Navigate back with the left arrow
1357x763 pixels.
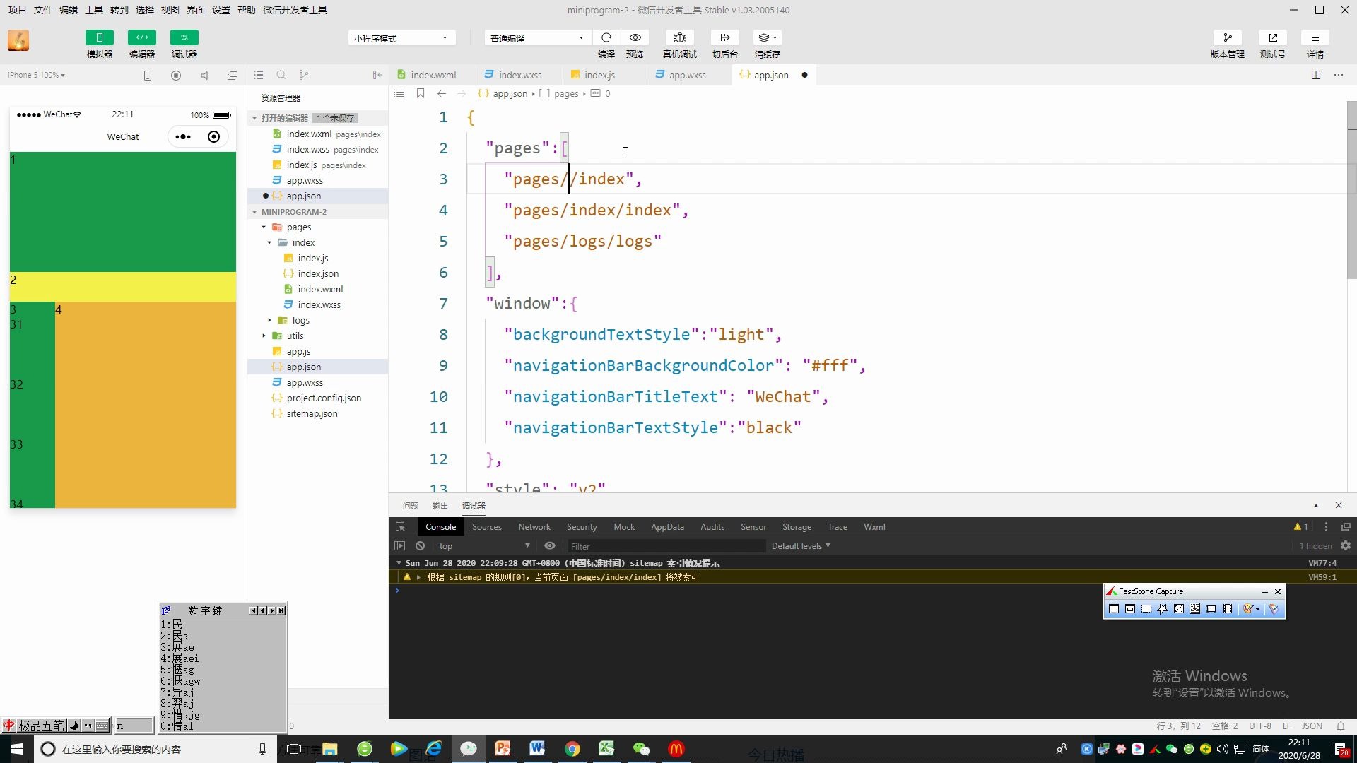click(442, 93)
